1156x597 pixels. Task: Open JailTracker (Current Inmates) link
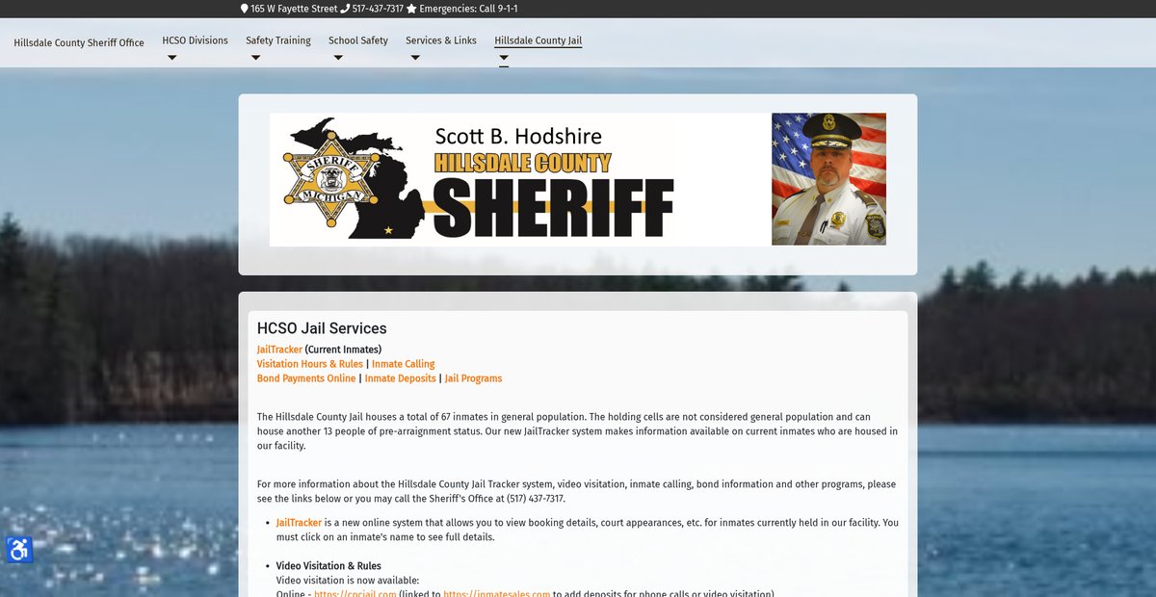(279, 350)
